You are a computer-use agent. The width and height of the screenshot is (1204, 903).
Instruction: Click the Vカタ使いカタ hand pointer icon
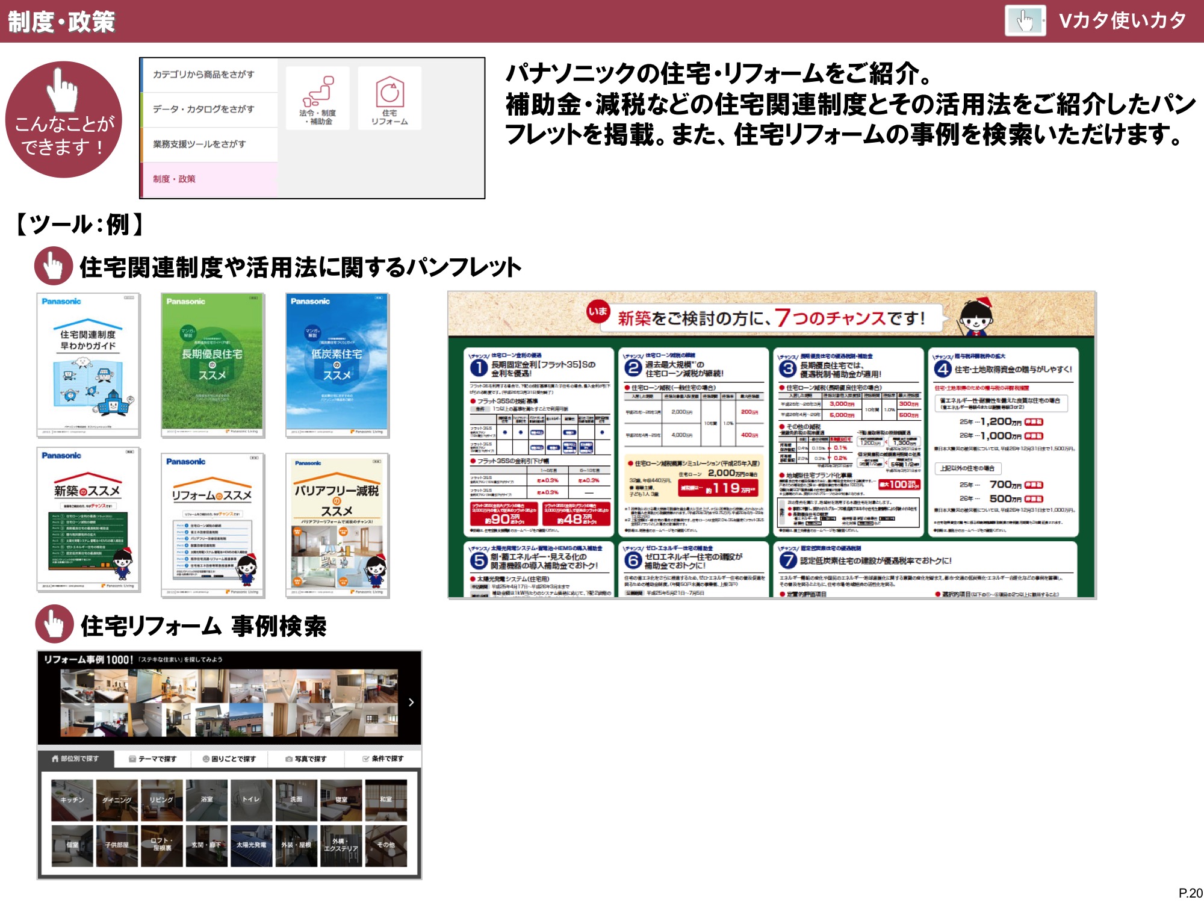1025,21
